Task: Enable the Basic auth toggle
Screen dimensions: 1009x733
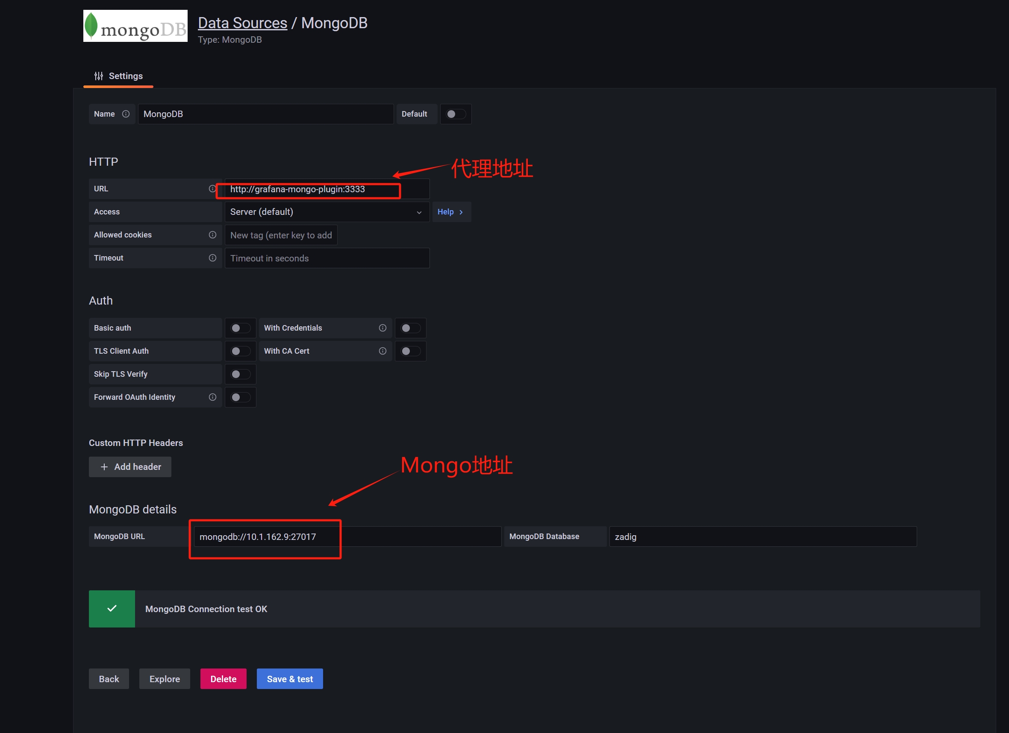Action: pyautogui.click(x=240, y=328)
